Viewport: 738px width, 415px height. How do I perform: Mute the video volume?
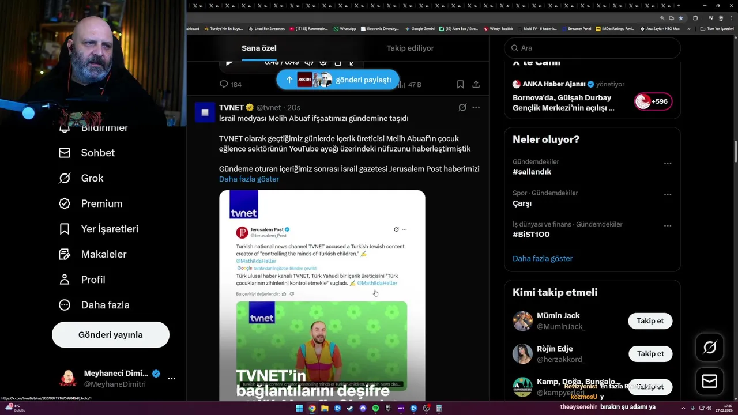click(308, 63)
